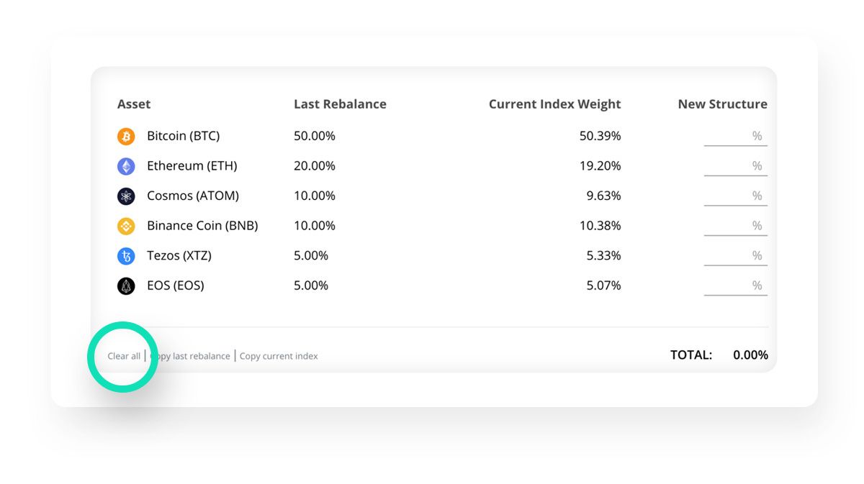Click the New Structure column header
This screenshot has height=484, width=864.
point(722,104)
